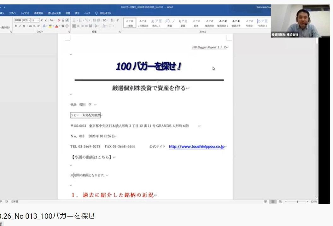Click the strikethrough button
This screenshot has width=333, height=226.
click(x=30, y=26)
